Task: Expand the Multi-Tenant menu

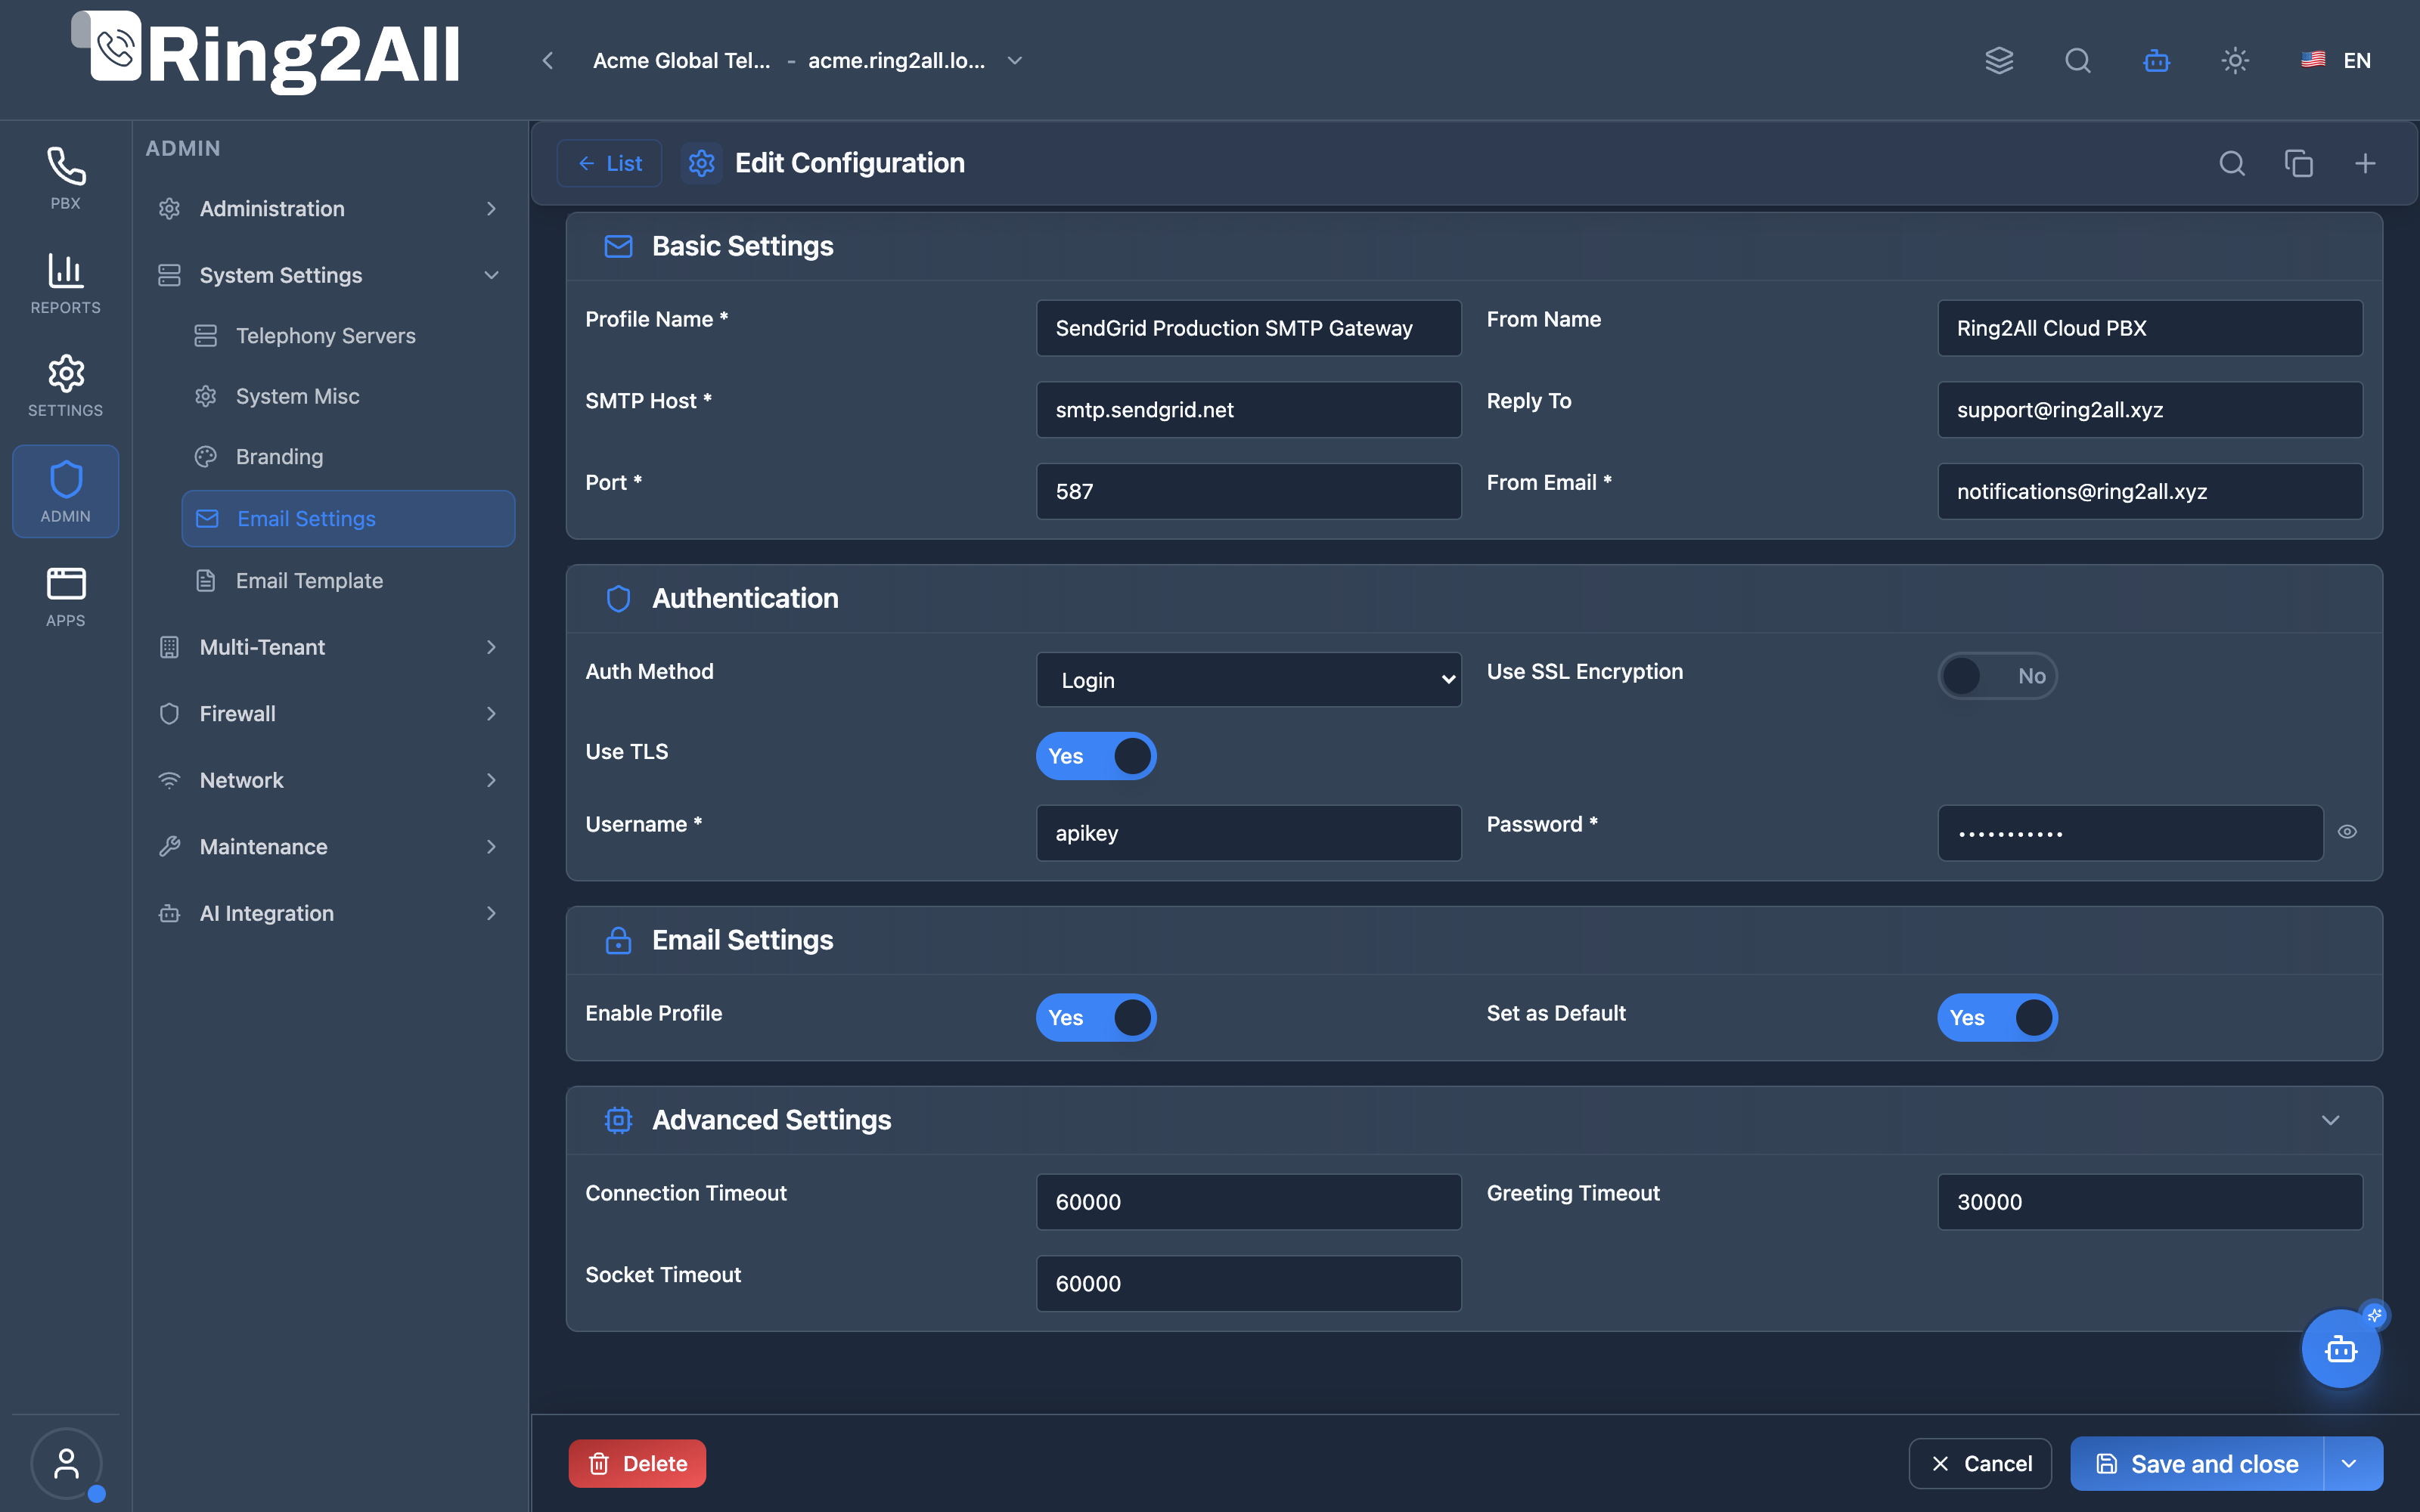Action: 330,647
